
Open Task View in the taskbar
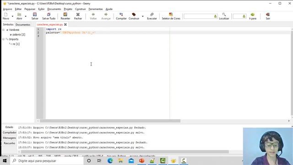pyautogui.click(x=99, y=161)
